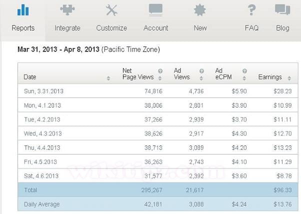Open help tooltip for Net Page Views
The image size is (301, 214).
click(160, 71)
